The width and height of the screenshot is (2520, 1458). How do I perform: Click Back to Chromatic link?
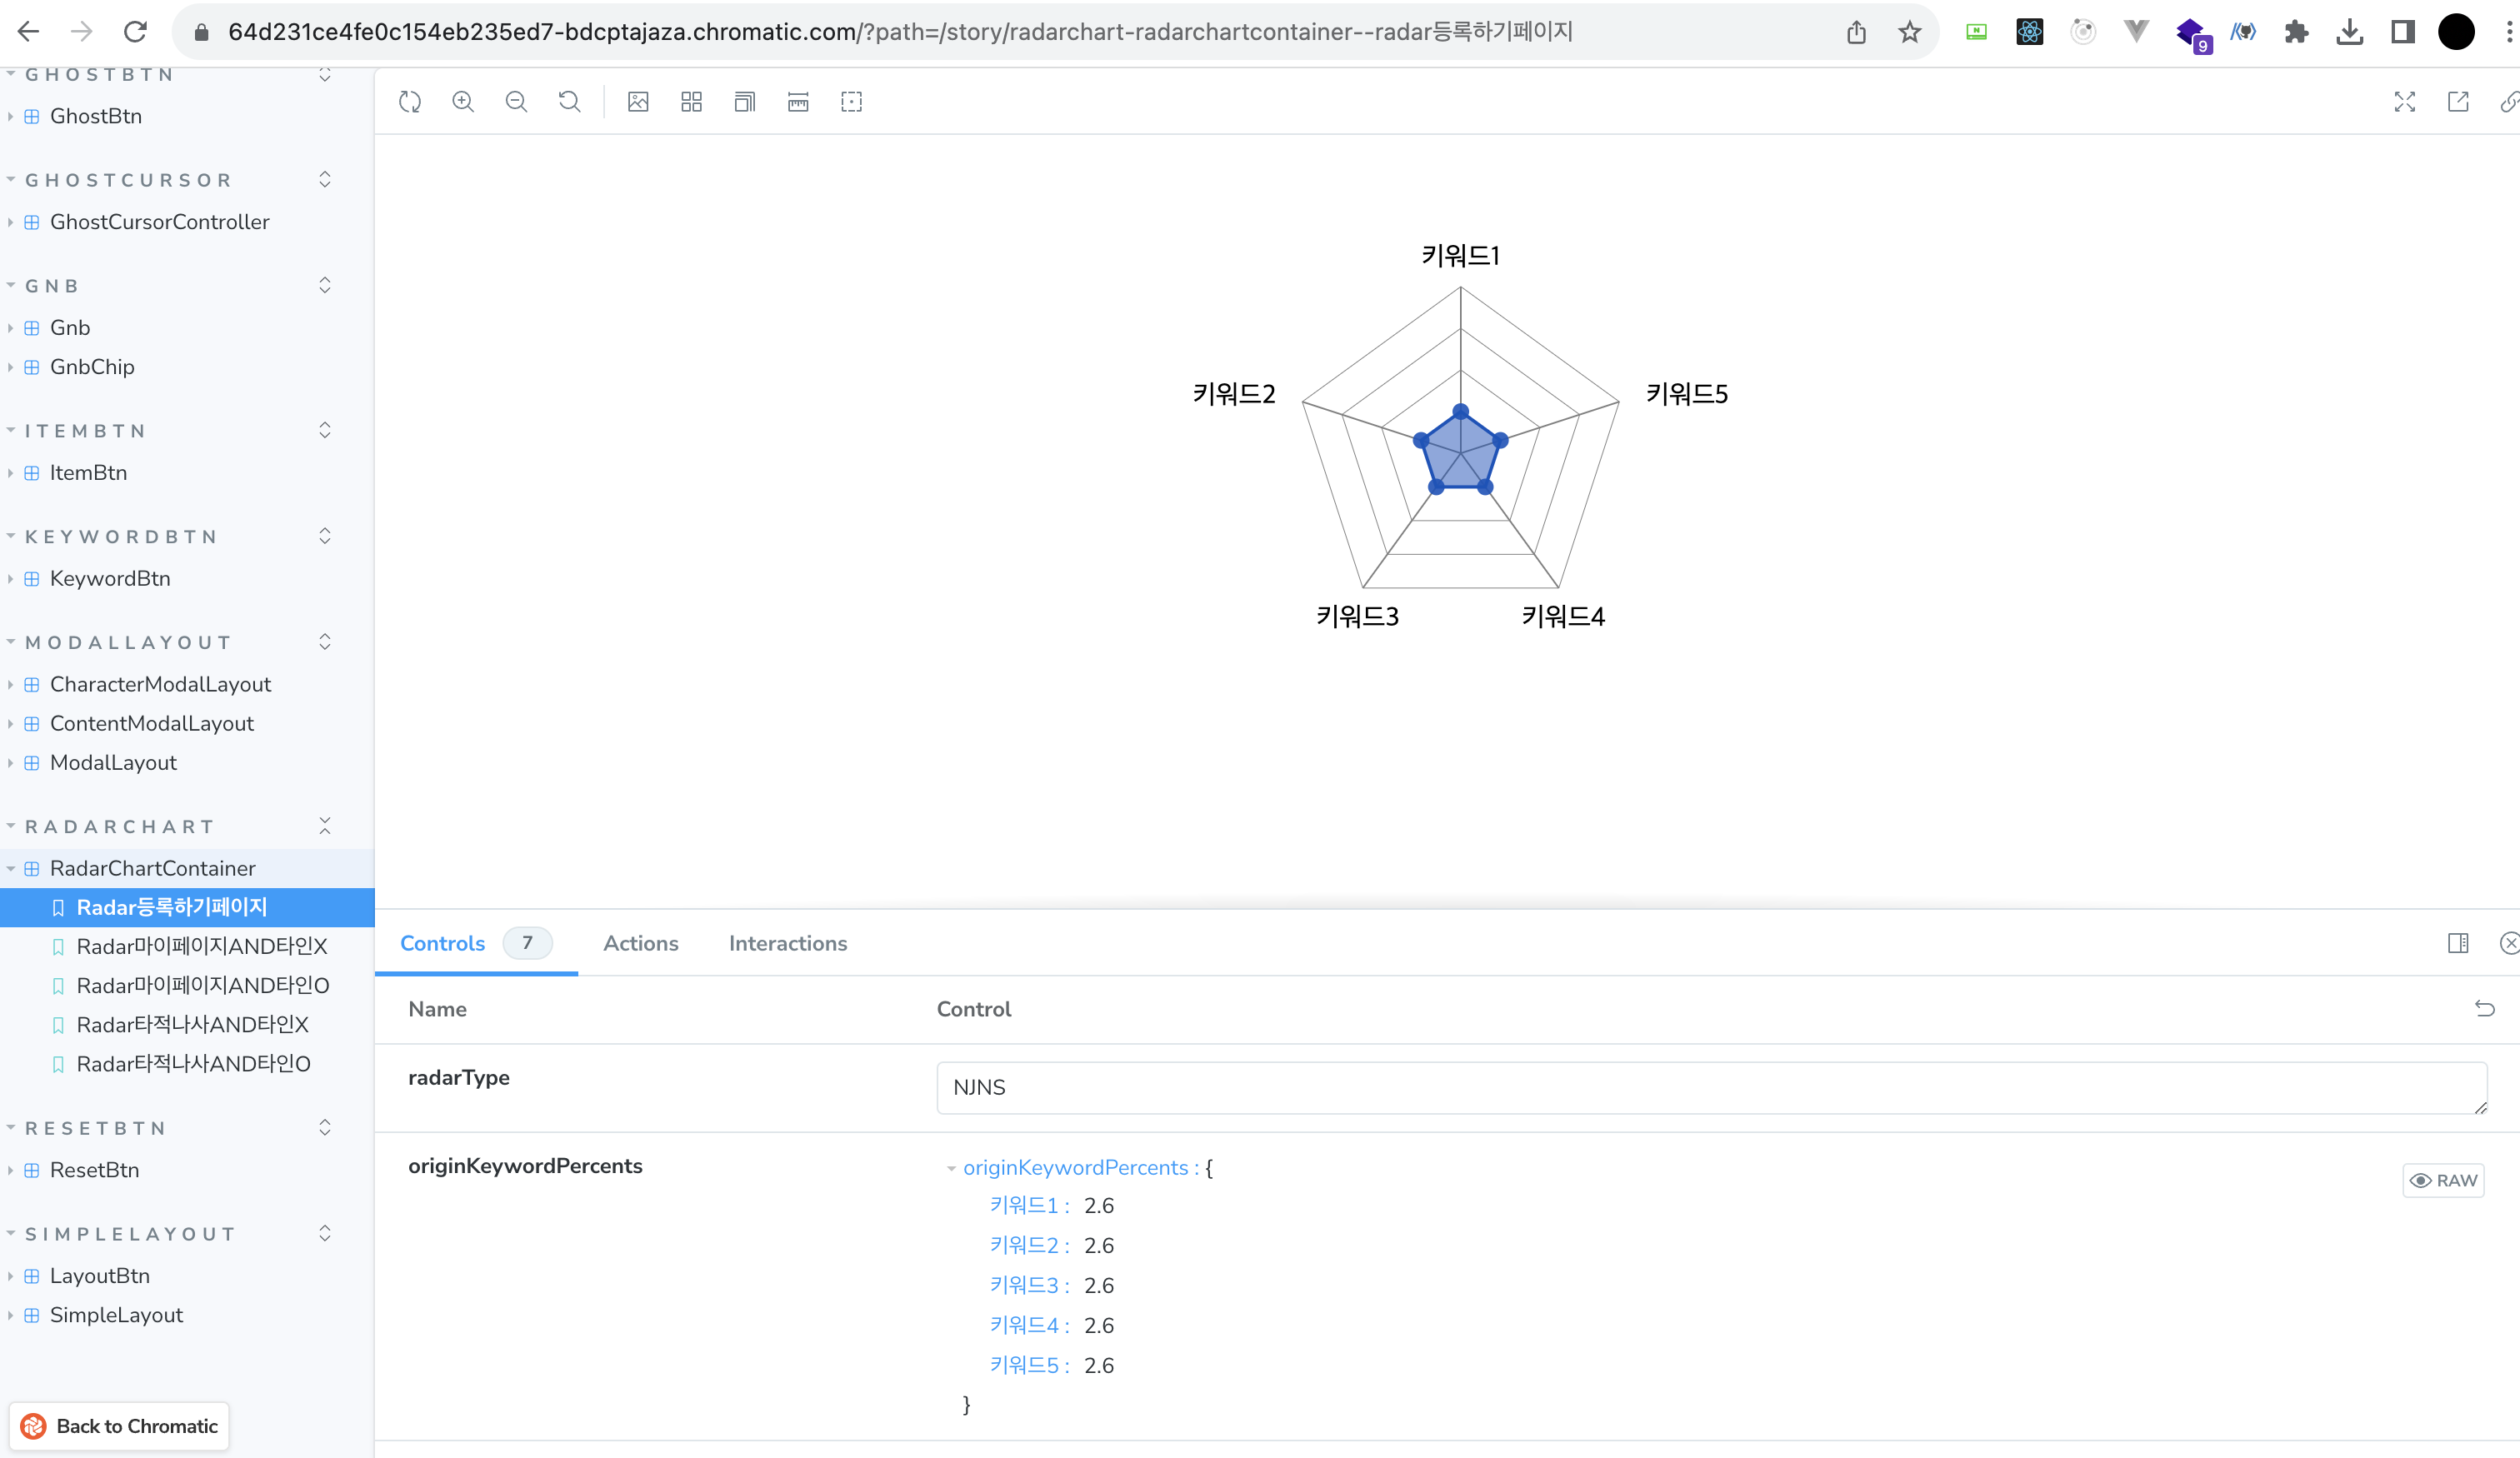(x=120, y=1426)
